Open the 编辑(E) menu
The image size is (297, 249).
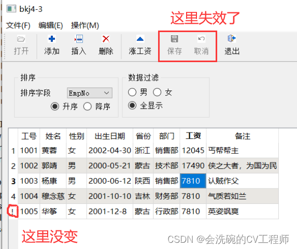tap(51, 25)
